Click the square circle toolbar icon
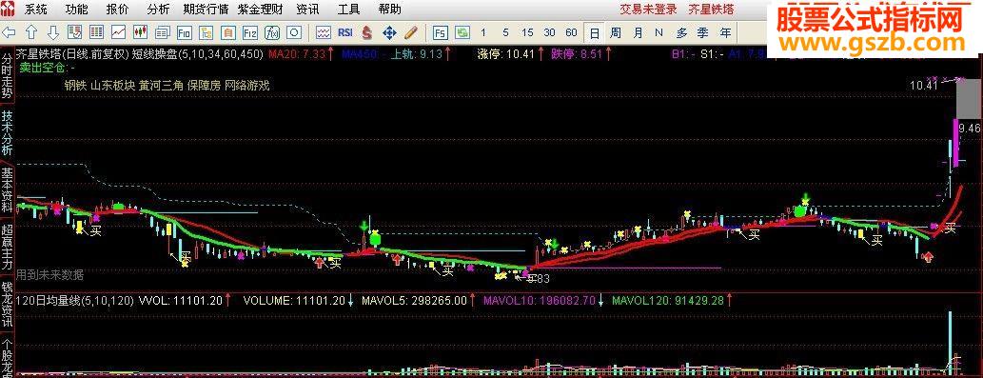 coord(294,32)
